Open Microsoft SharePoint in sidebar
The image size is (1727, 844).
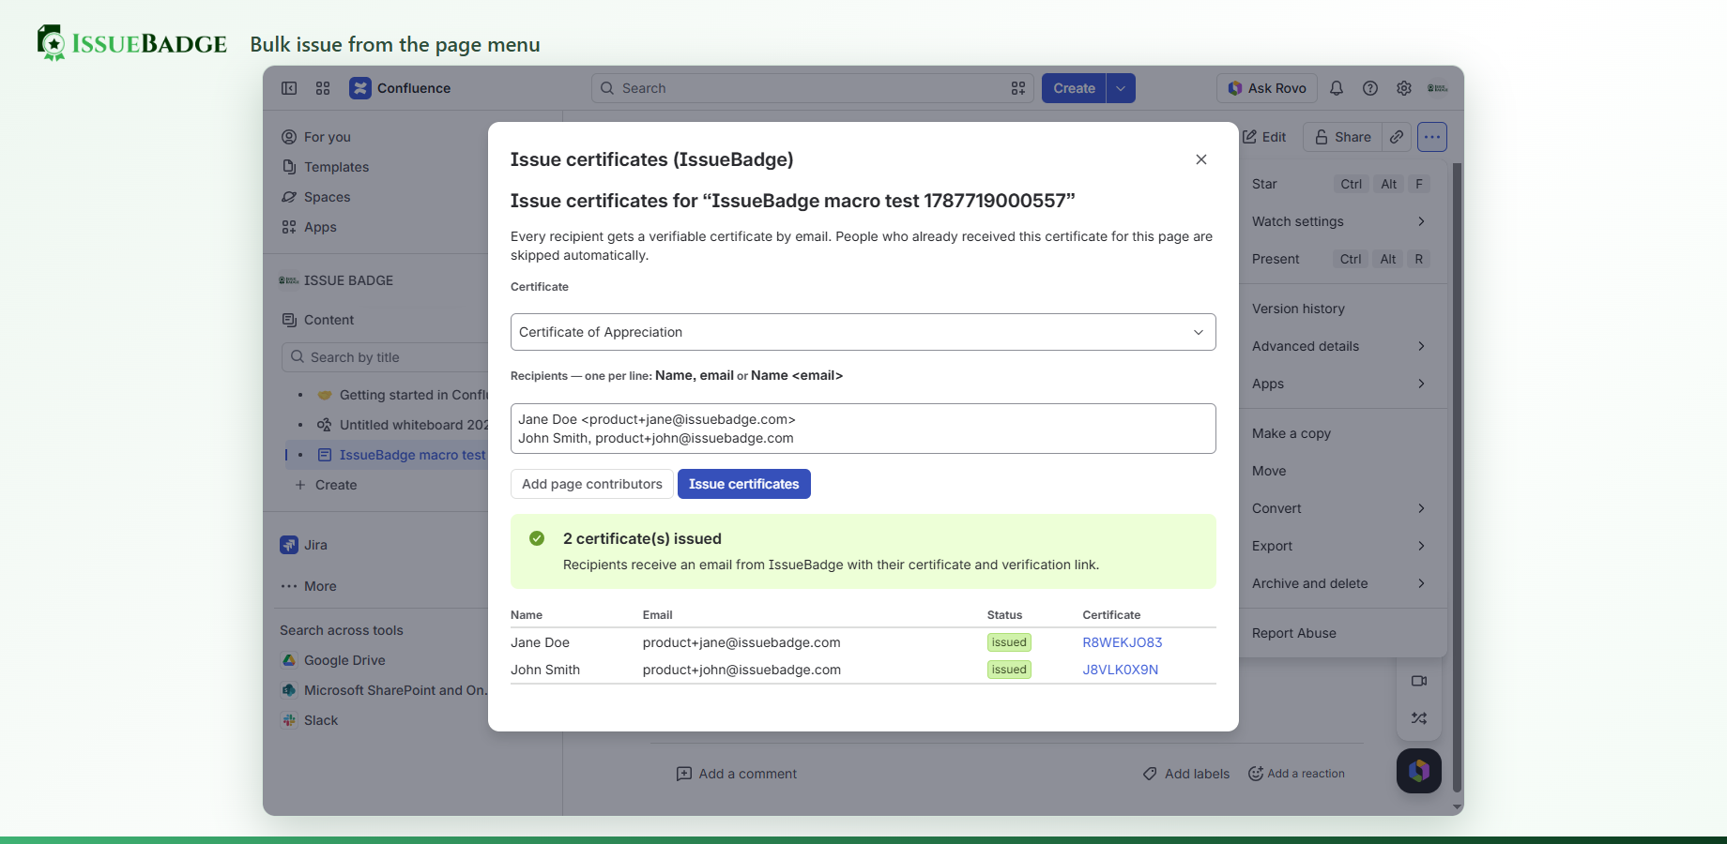(x=384, y=690)
